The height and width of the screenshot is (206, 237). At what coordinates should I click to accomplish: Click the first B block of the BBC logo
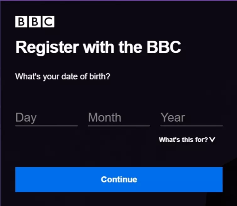pos(21,22)
